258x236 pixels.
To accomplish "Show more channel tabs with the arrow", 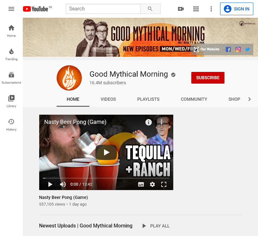I will coord(249,99).
